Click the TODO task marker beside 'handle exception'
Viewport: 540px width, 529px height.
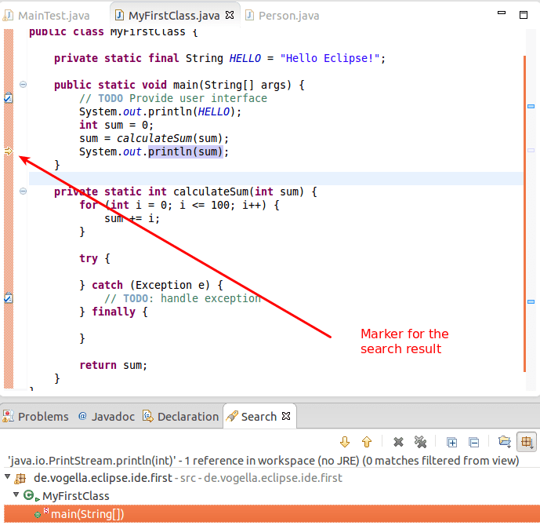pos(9,297)
